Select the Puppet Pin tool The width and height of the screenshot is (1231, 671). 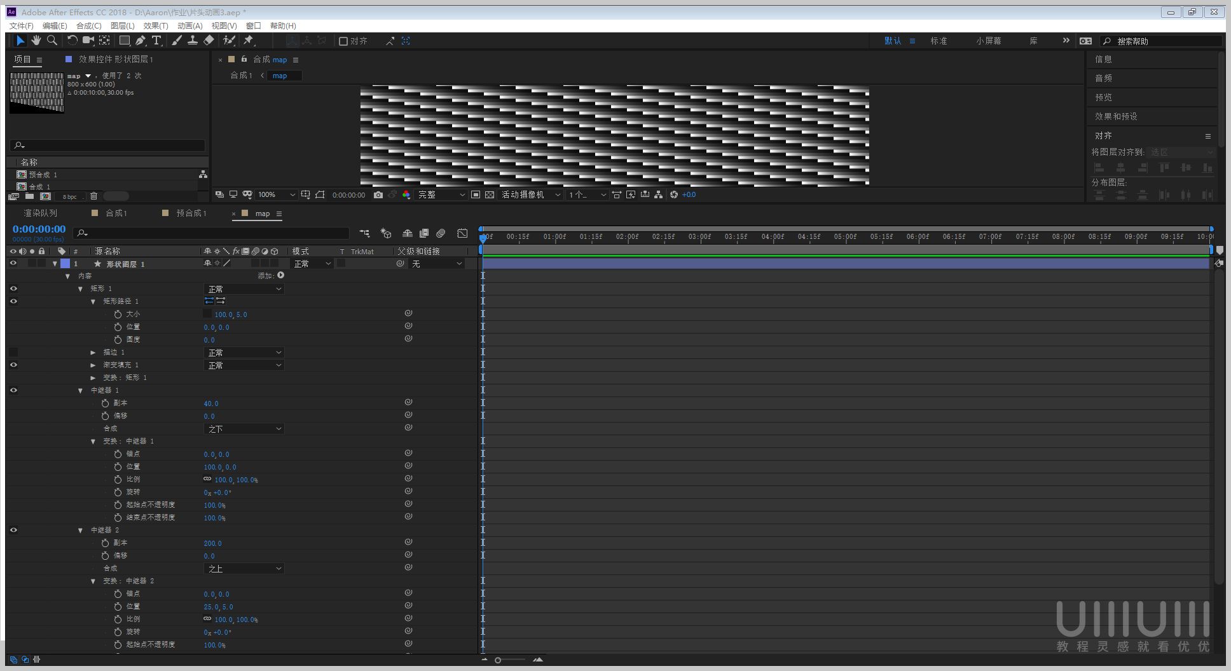[249, 41]
